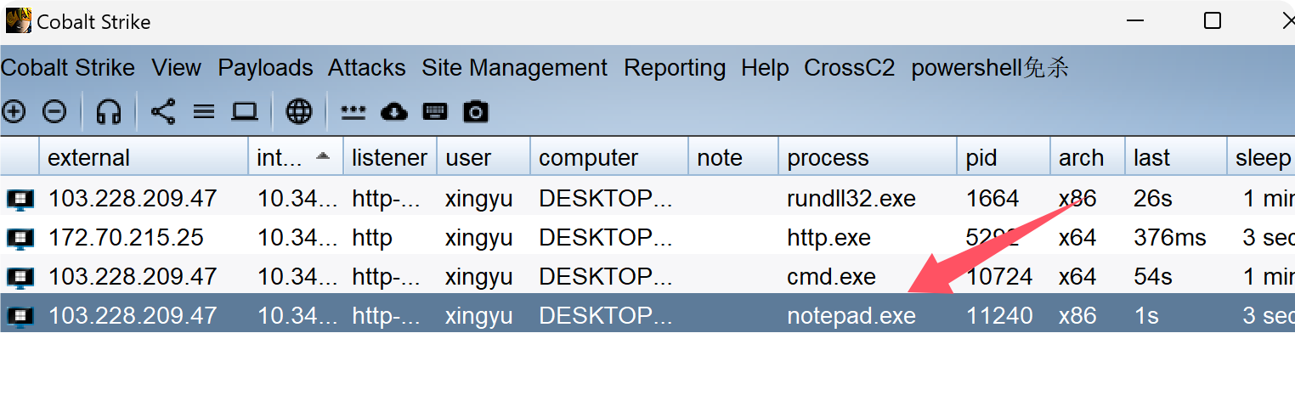This screenshot has height=401, width=1295.
Task: Click the beacon icon of http.exe row
Action: (x=20, y=239)
